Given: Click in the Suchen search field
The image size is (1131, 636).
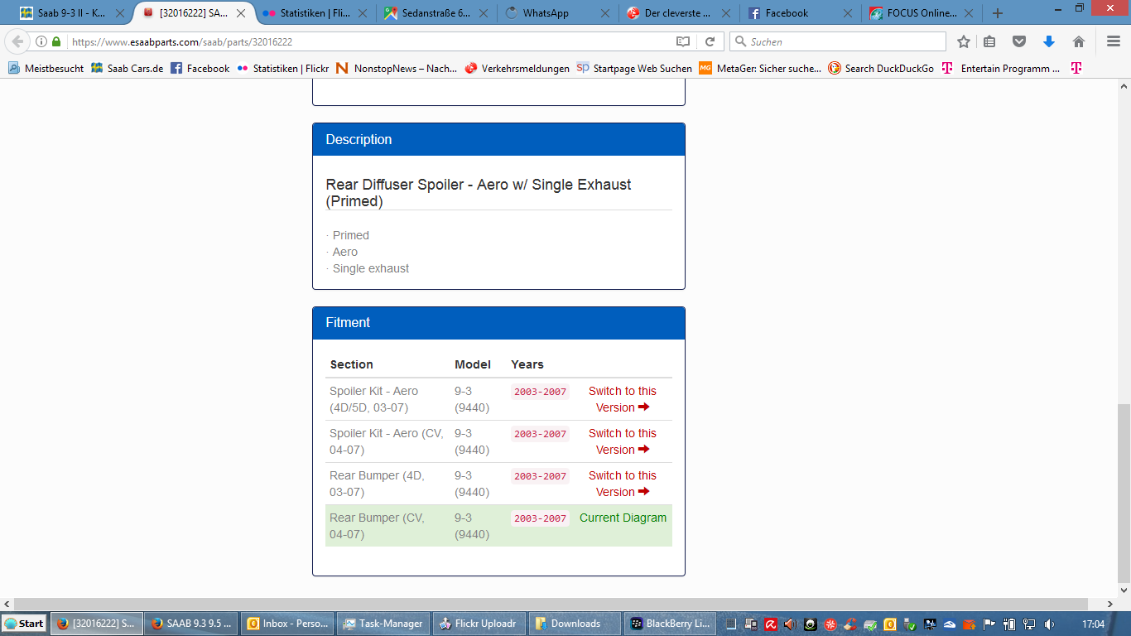Looking at the screenshot, I should tap(838, 41).
